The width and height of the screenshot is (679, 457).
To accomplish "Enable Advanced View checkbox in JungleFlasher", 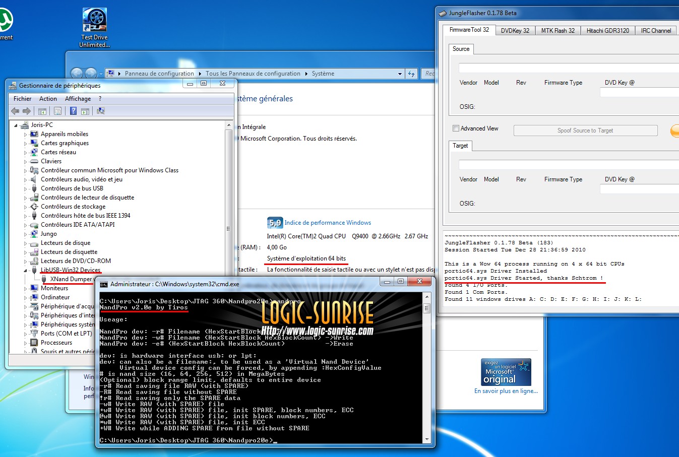I will pyautogui.click(x=456, y=128).
